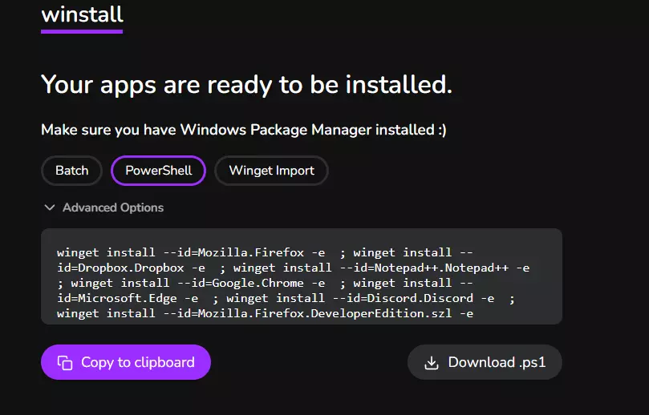The image size is (649, 415).
Task: Click the purple underline beneath winstall
Action: (x=82, y=31)
